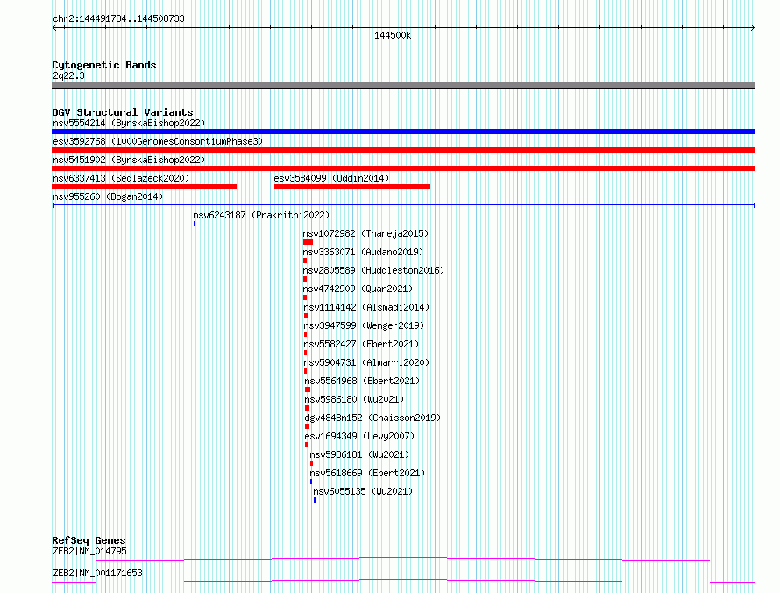Click the red nsv1072982 variant marker
The width and height of the screenshot is (780, 593).
[x=308, y=242]
